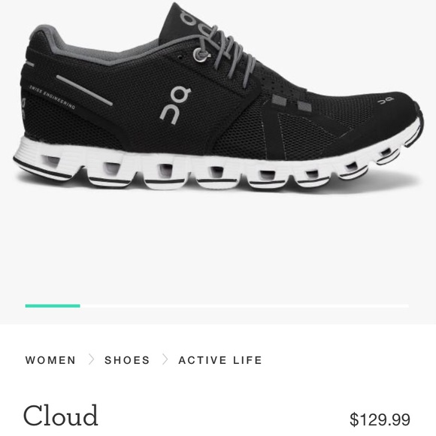436x436 pixels.
Task: Click the $129.99 price label
Action: (x=380, y=419)
